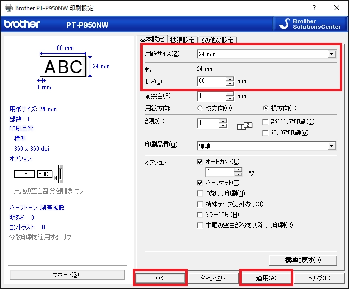349x289 pixels.
Task: Open the 用紙サイズ dropdown
Action: [x=267, y=54]
